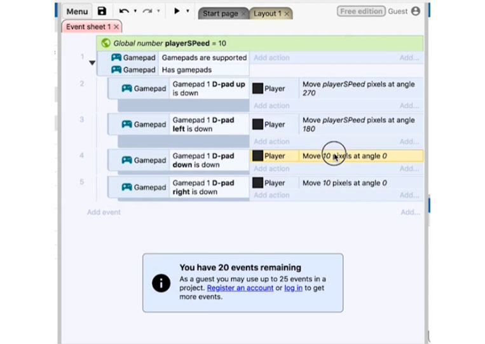
Task: Click Player sprite icon in event 3
Action: click(x=257, y=125)
